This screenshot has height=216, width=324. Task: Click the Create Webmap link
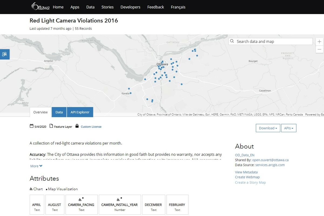click(247, 177)
